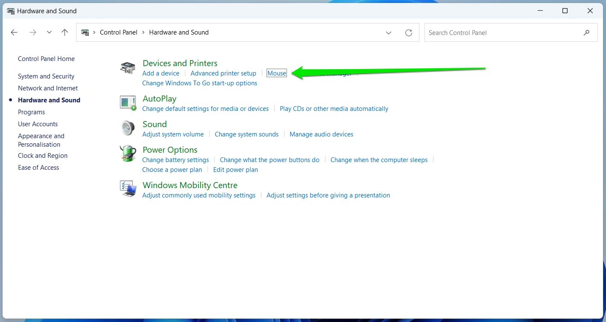Open the recent pages dropdown chevron
Viewport: 606px width, 322px height.
tap(49, 32)
